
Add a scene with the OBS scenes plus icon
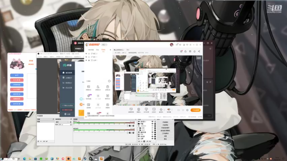[x=38, y=141]
